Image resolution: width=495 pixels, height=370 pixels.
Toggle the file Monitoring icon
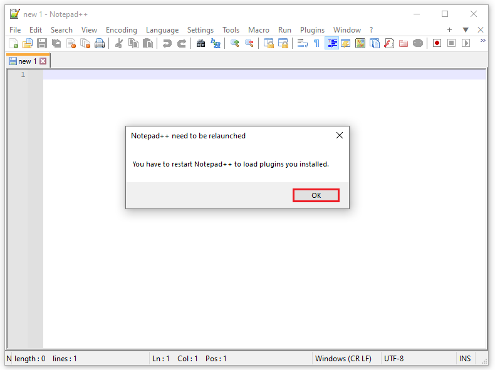coord(418,43)
